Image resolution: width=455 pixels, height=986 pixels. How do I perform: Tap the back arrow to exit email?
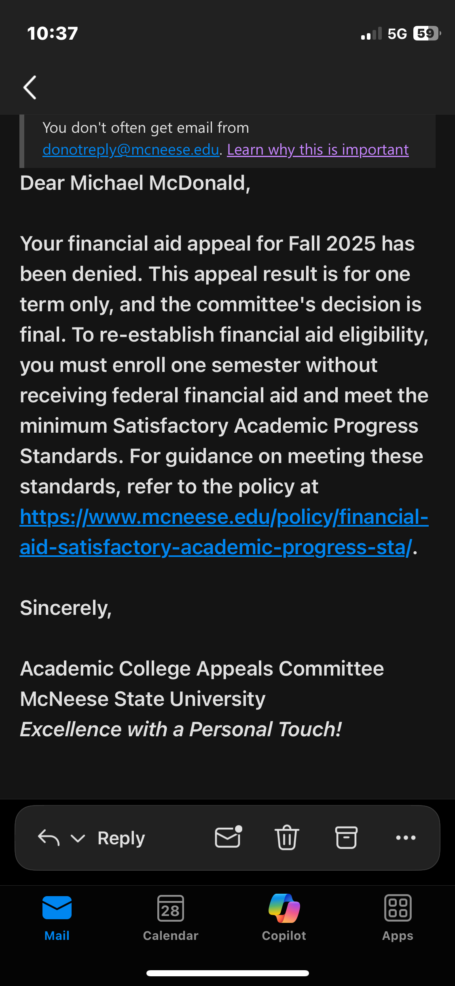pos(30,87)
